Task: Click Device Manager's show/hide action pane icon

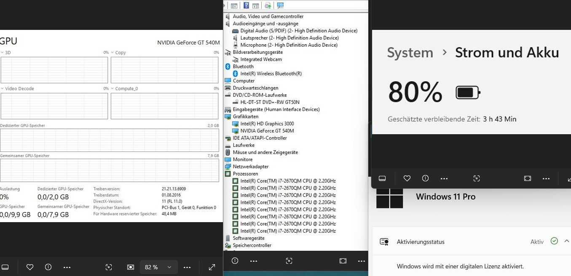Action: (255, 5)
